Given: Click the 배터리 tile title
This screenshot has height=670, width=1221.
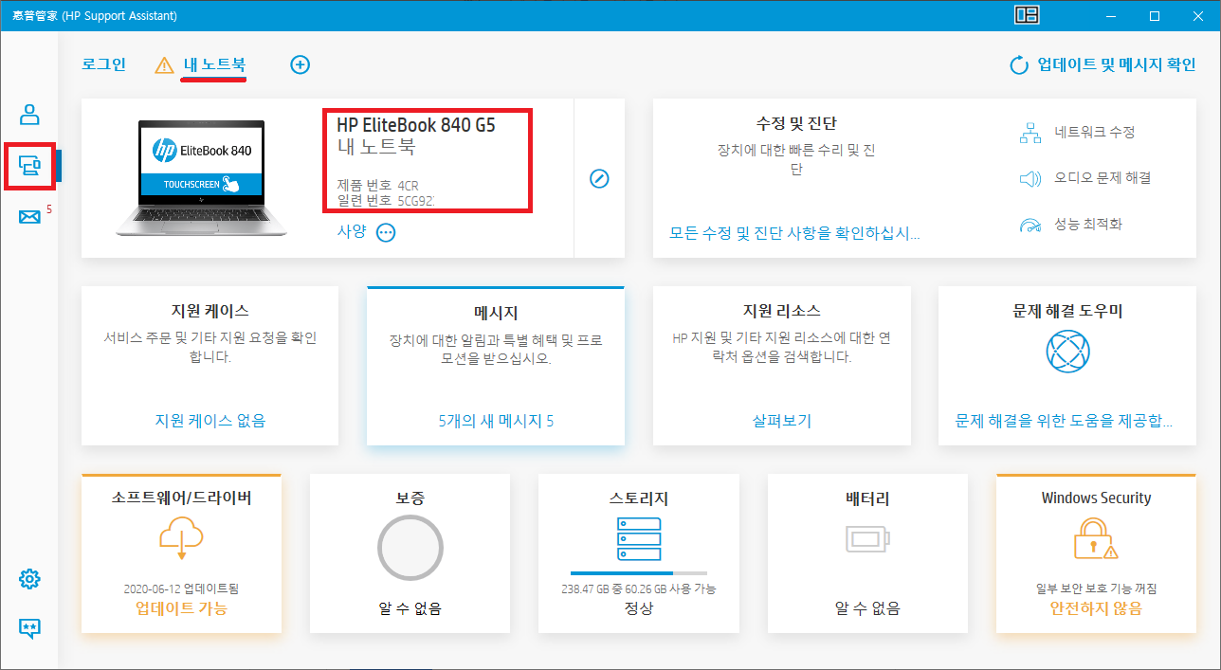Looking at the screenshot, I should click(867, 498).
